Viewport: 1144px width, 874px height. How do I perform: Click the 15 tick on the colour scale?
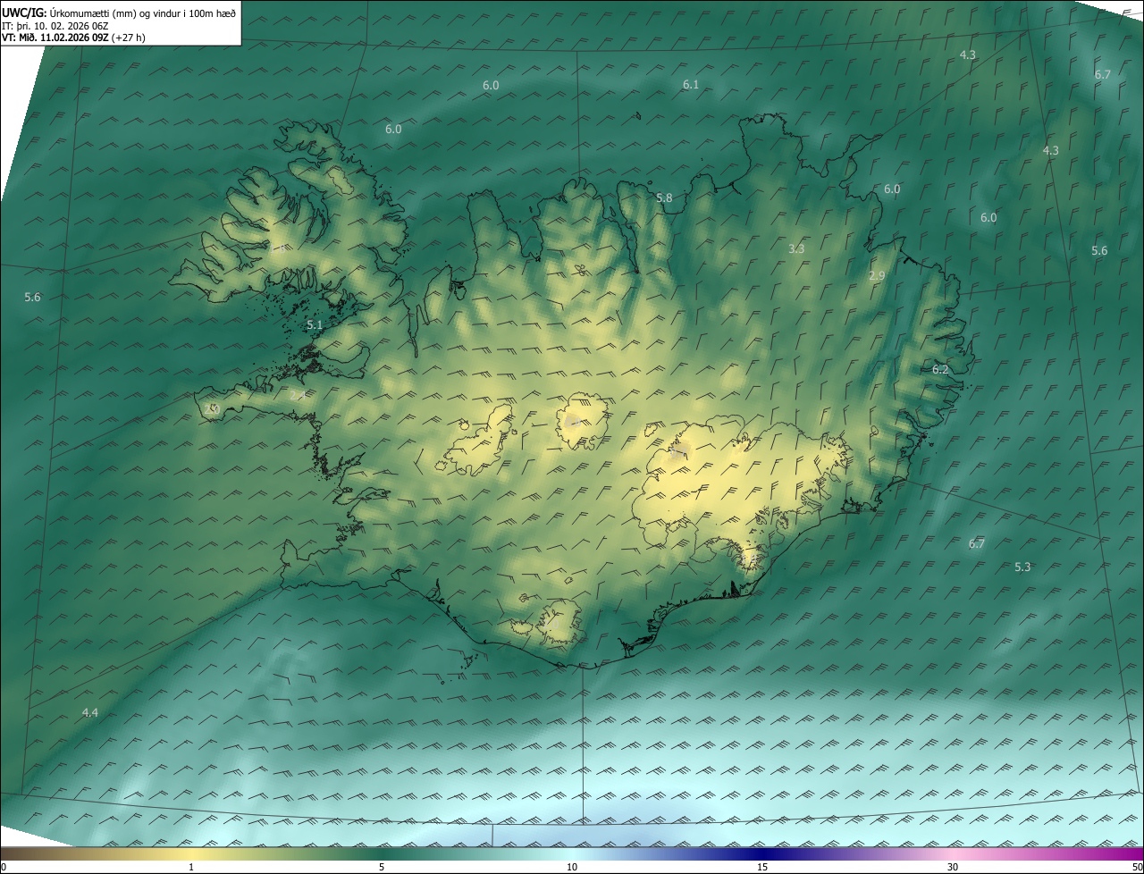coord(762,868)
